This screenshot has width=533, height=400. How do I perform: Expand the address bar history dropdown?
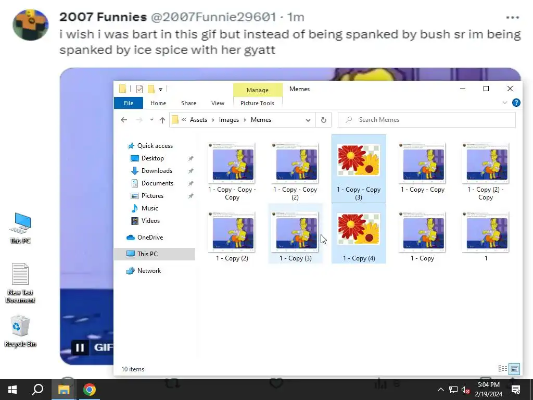pos(308,120)
